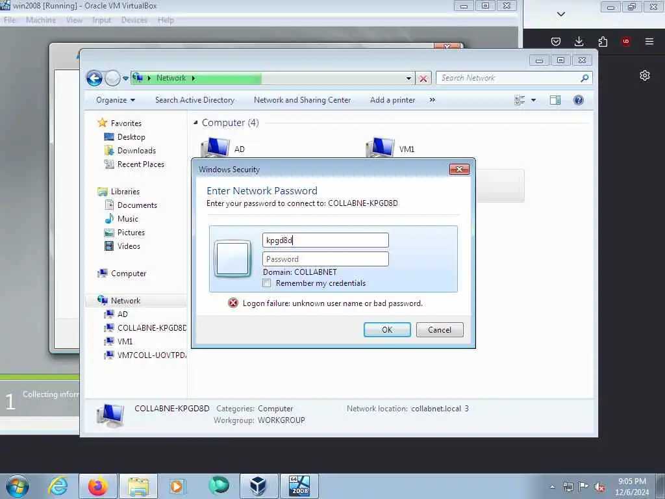Select Recent Places under Favorites
The image size is (665, 499).
pyautogui.click(x=140, y=164)
